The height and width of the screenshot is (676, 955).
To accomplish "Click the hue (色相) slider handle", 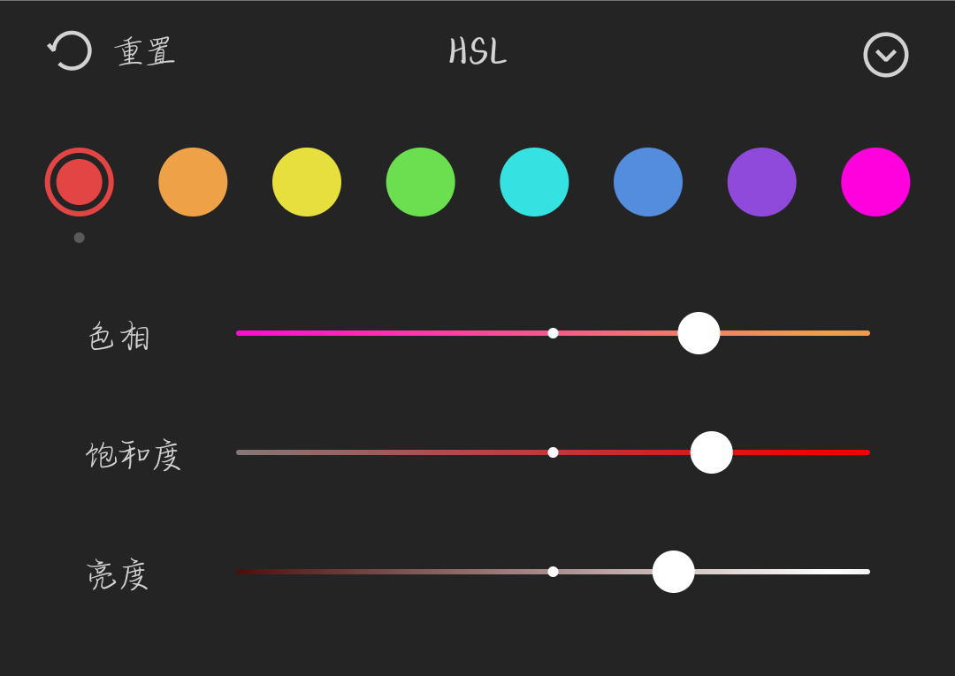I will point(699,333).
